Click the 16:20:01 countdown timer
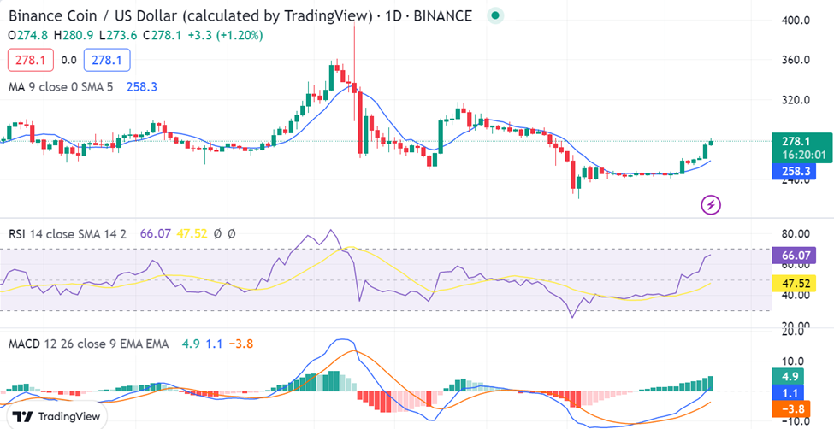 pyautogui.click(x=803, y=156)
